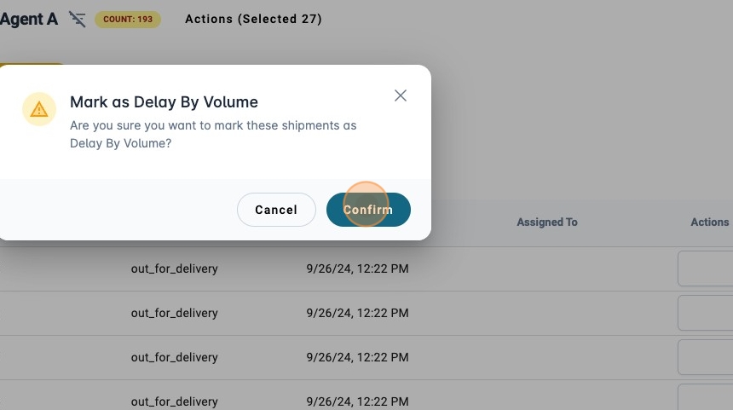Click the first row's 9/26/24 timestamp
The height and width of the screenshot is (410, 733).
pos(357,269)
